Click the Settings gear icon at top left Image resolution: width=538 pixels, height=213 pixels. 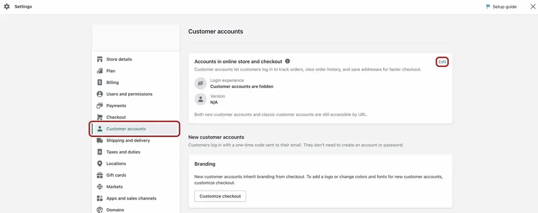click(7, 7)
